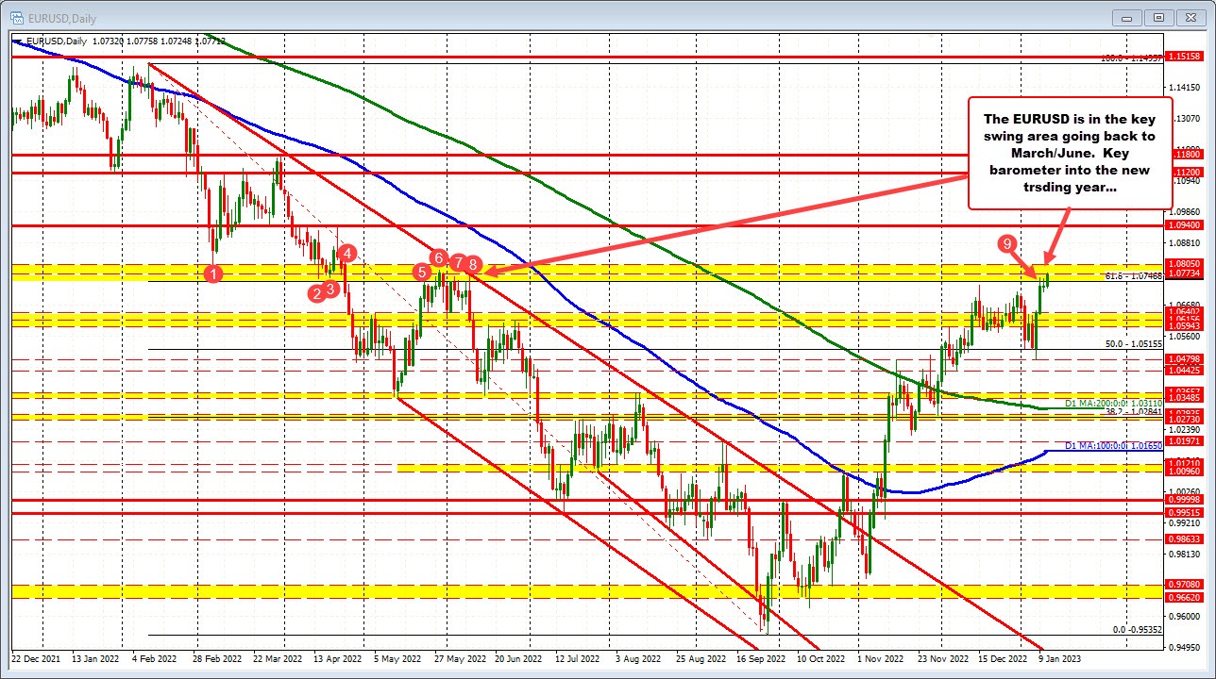Click the 1.07734 price tag on the right axis

tap(1184, 275)
